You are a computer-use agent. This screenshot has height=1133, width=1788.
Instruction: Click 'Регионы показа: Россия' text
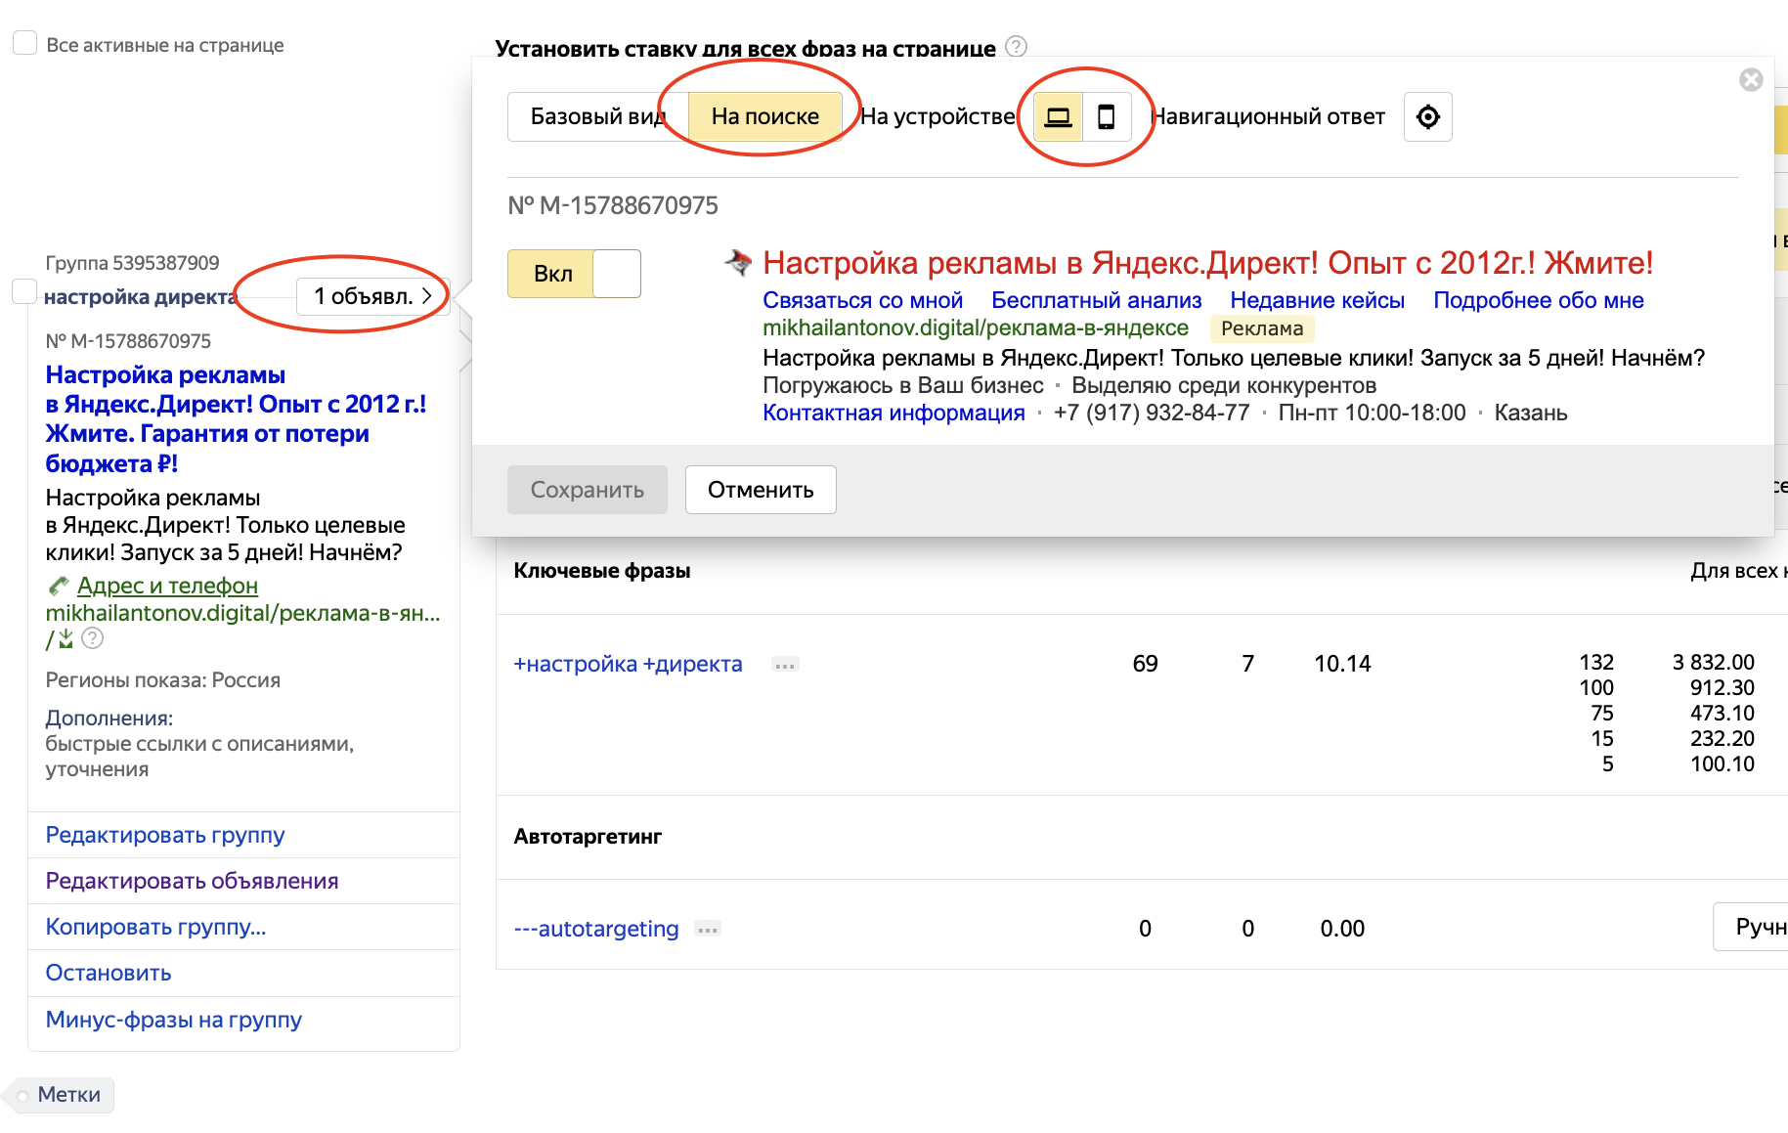point(163,680)
